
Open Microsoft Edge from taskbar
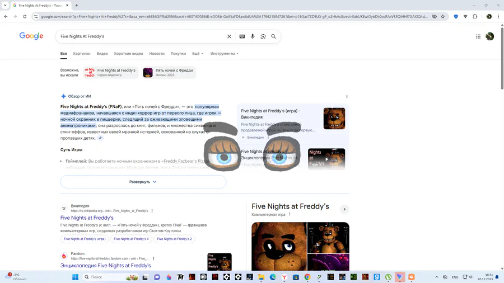coord(273,277)
